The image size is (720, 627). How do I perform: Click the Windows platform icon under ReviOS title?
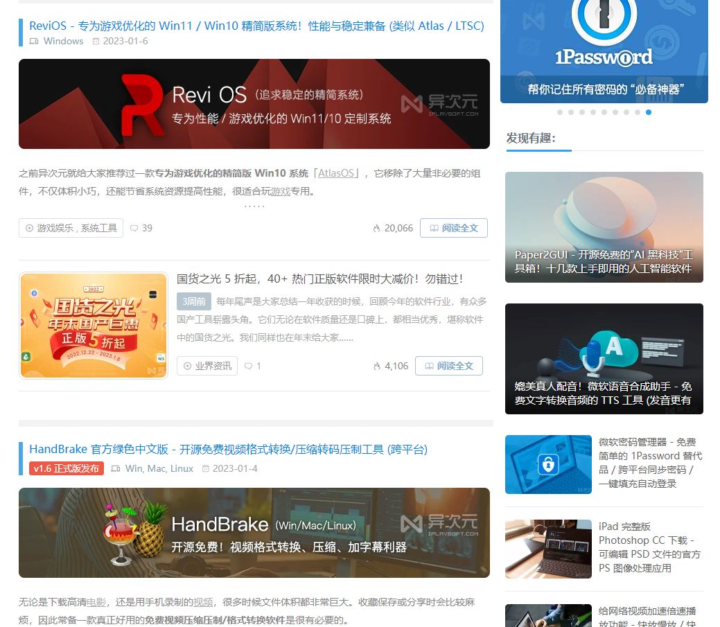point(35,41)
